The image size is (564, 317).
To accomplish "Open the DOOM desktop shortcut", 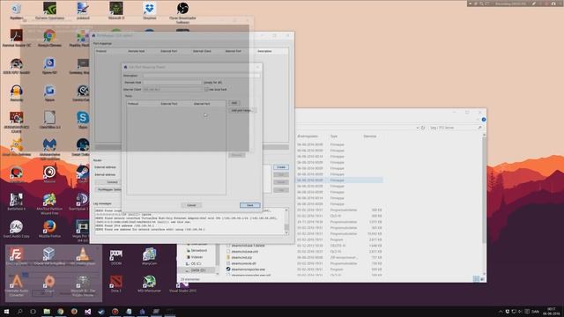I will [x=115, y=256].
